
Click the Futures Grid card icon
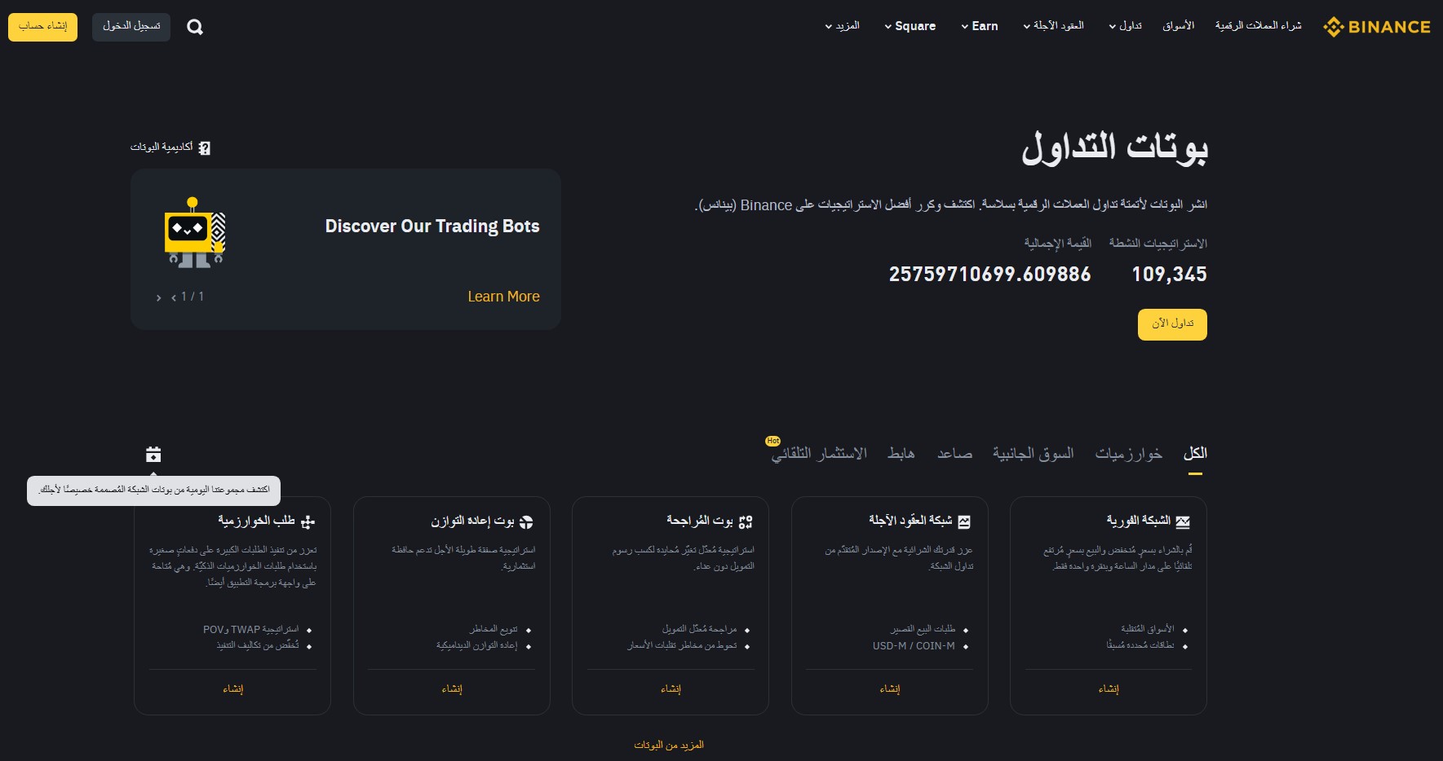(964, 521)
